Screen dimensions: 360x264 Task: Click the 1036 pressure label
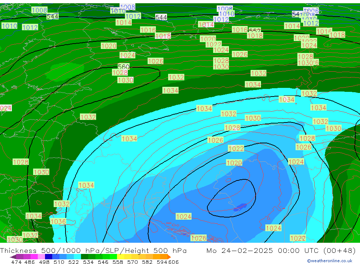coord(58,222)
